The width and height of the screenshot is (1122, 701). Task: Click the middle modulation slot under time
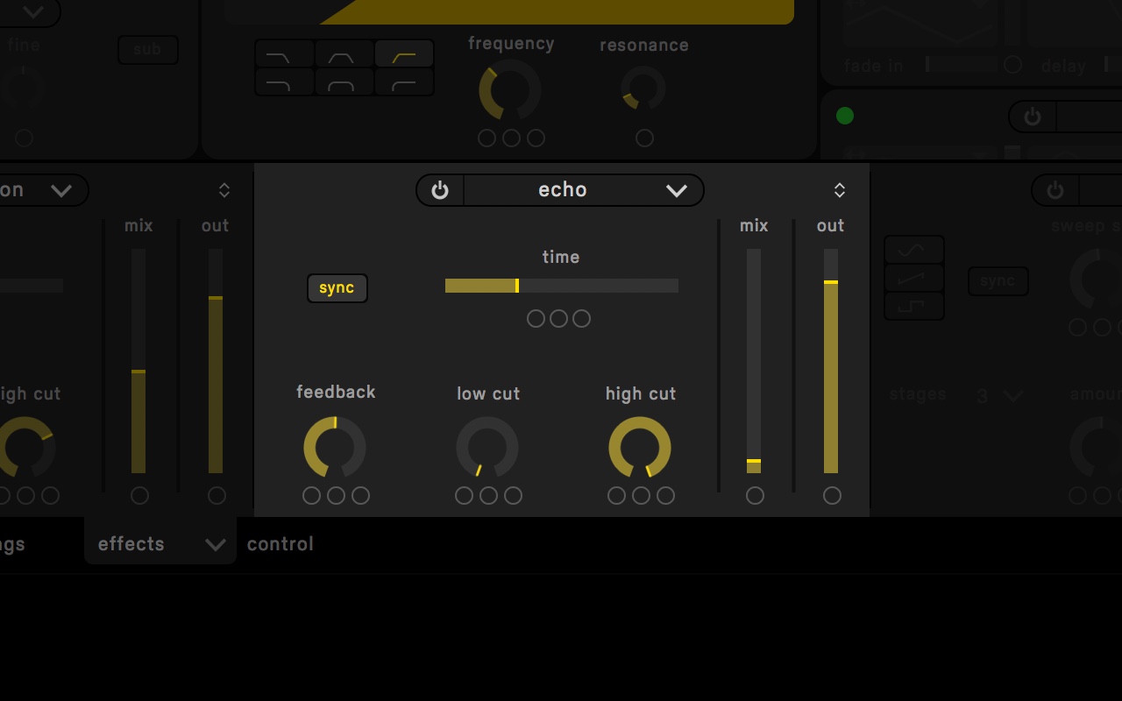(558, 319)
